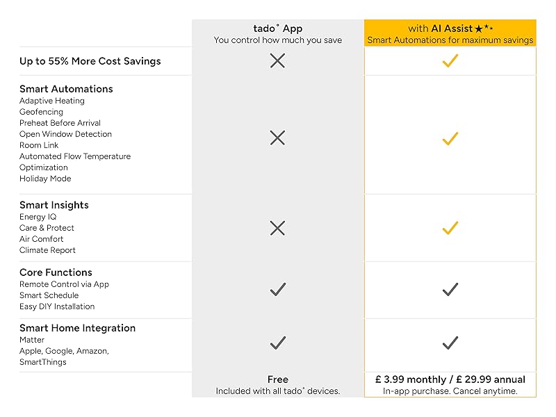Click the Energy IQ feature label

[38, 217]
